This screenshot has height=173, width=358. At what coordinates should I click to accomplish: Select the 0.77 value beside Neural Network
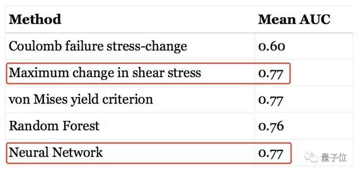(271, 152)
